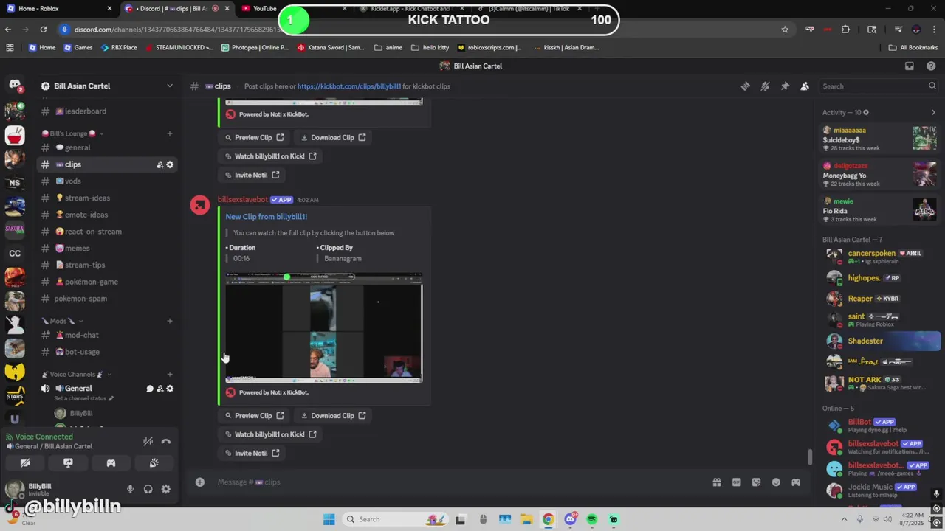
Task: Disconnect from voice call phone icon
Action: pyautogui.click(x=165, y=441)
